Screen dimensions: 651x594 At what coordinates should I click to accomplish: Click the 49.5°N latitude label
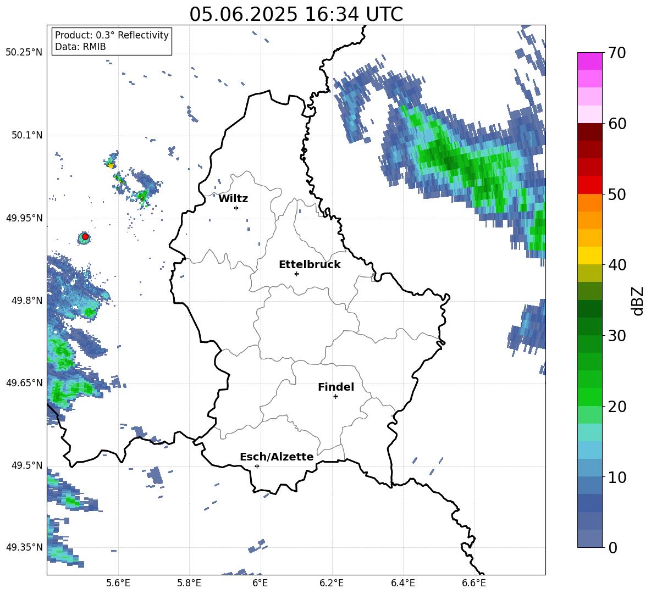(26, 465)
